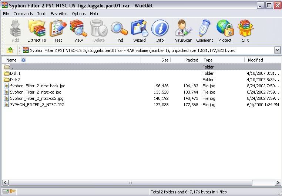Open the address bar dropdown arrow
This screenshot has width=282, height=196.
(x=277, y=50)
